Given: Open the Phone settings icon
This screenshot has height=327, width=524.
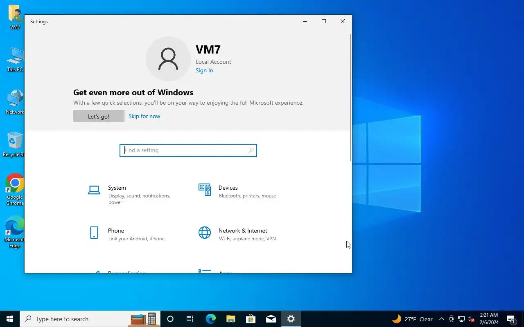Looking at the screenshot, I should (94, 233).
